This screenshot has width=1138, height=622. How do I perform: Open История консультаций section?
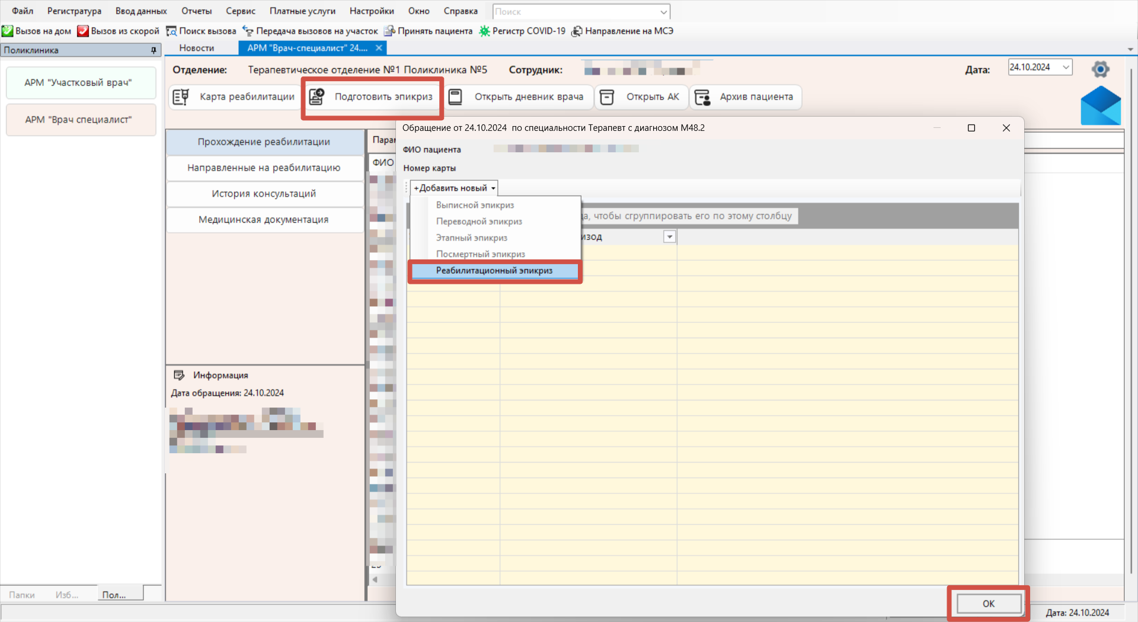click(x=264, y=194)
